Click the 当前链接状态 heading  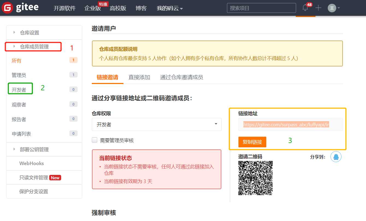coord(116,158)
